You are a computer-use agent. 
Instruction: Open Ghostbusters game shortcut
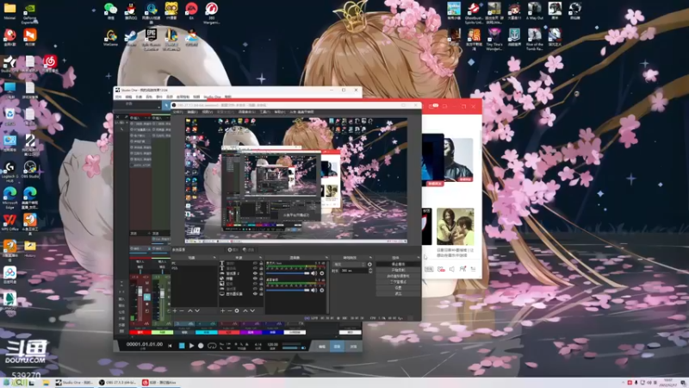(x=473, y=12)
